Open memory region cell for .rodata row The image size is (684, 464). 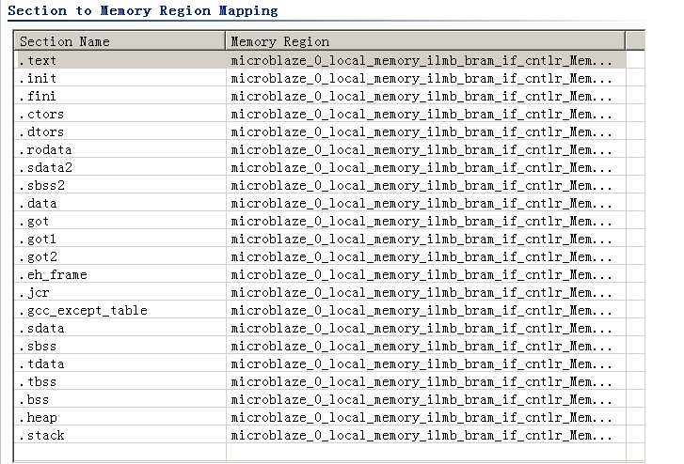(426, 149)
